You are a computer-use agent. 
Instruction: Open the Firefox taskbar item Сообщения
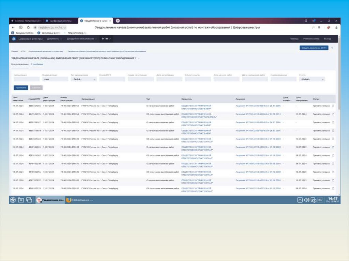click(80, 200)
